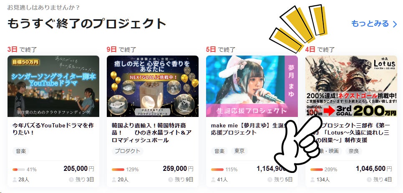The height and width of the screenshot is (193, 403).
Task: Click supporter person icon next to 134人
Action: (312, 180)
